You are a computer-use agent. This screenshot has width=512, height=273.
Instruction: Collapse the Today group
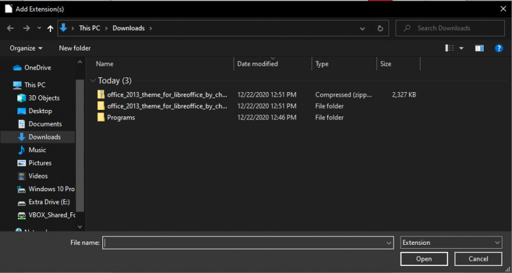(x=93, y=81)
